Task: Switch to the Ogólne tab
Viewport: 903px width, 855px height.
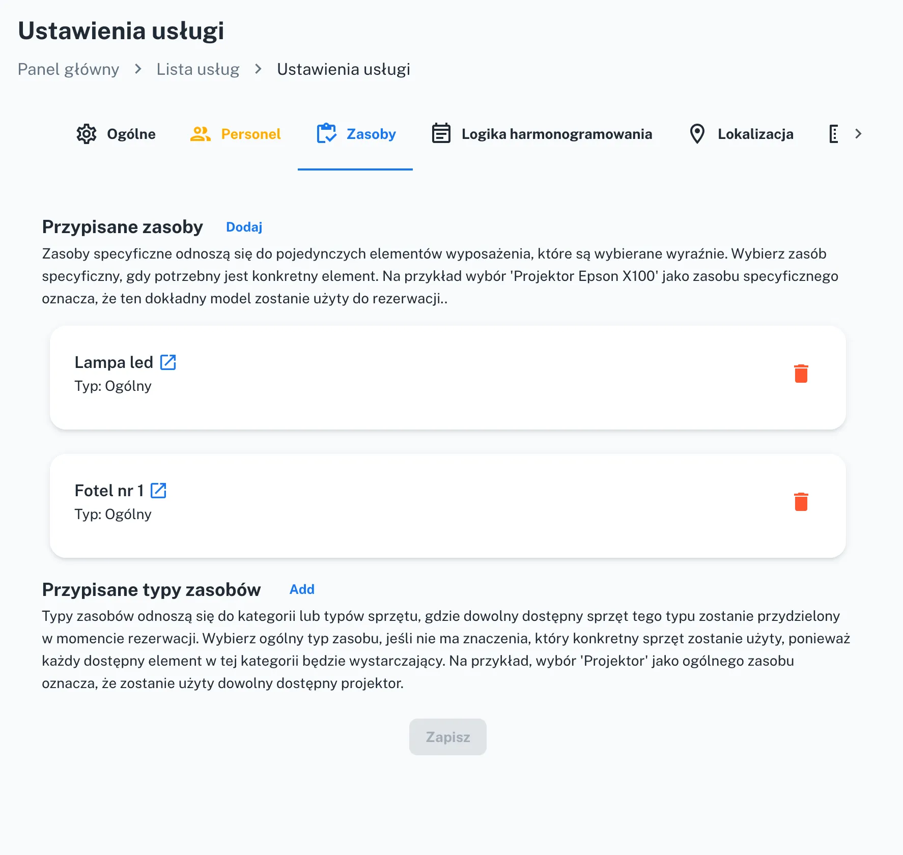Action: point(130,134)
